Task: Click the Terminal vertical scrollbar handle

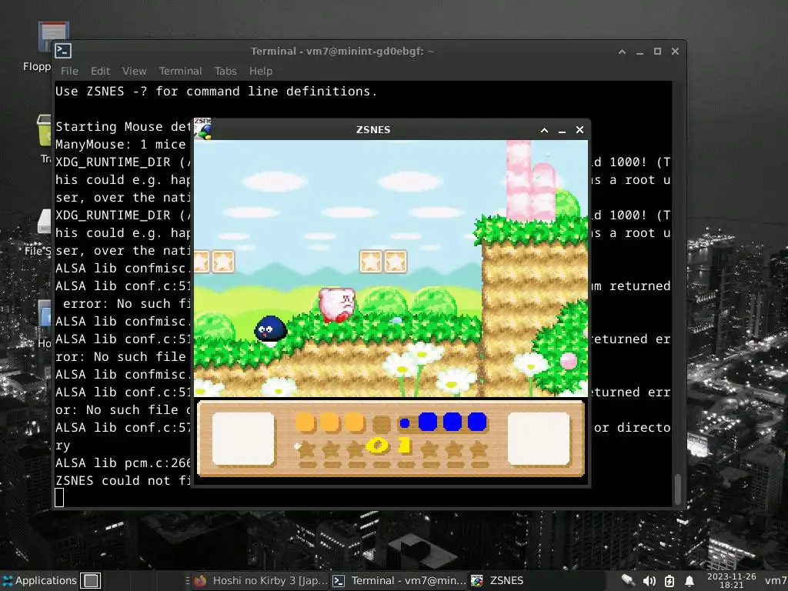Action: coord(677,489)
